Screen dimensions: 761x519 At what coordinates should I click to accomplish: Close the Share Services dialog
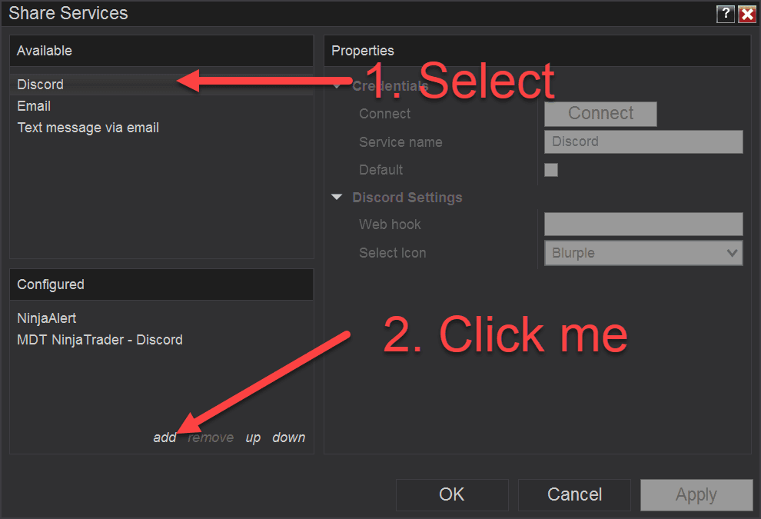click(x=746, y=14)
